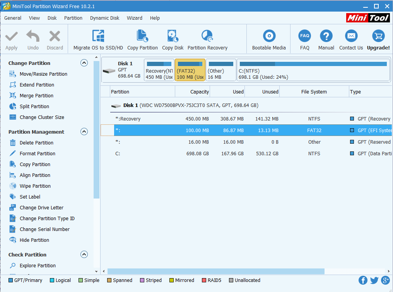Open the Help menu

click(x=155, y=18)
